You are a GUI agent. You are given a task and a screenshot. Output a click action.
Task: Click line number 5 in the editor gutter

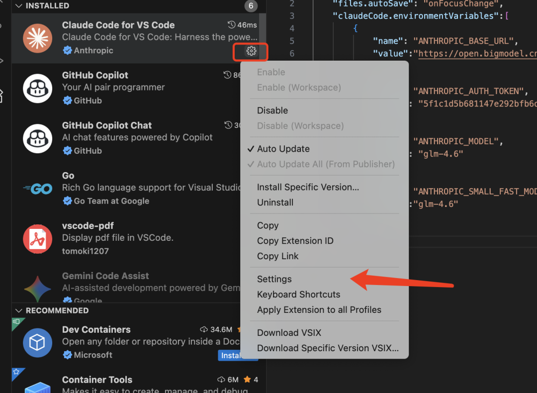click(292, 41)
